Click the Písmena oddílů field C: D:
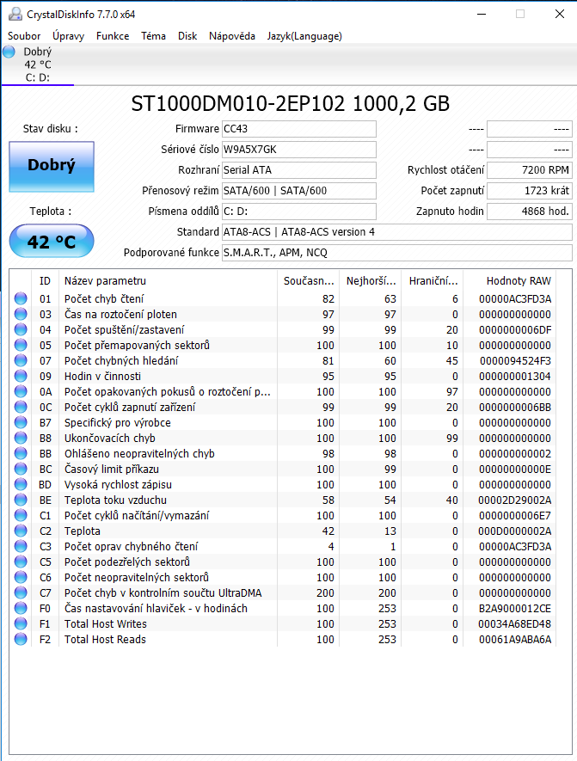 click(299, 212)
